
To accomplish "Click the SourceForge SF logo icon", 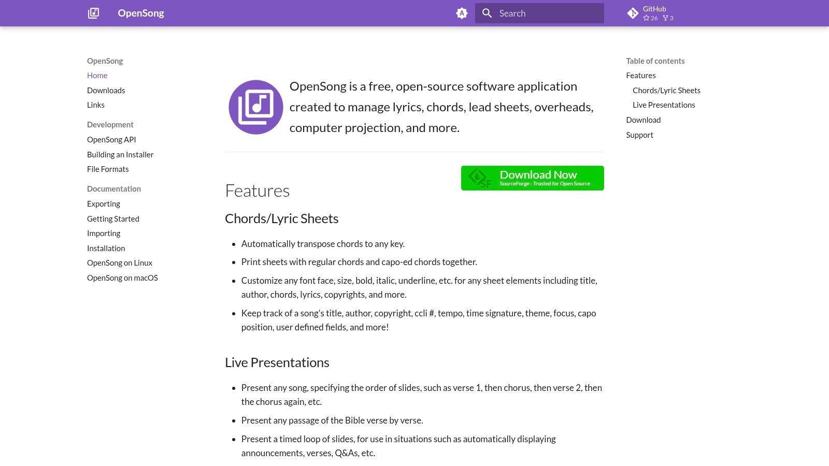I will click(x=479, y=178).
